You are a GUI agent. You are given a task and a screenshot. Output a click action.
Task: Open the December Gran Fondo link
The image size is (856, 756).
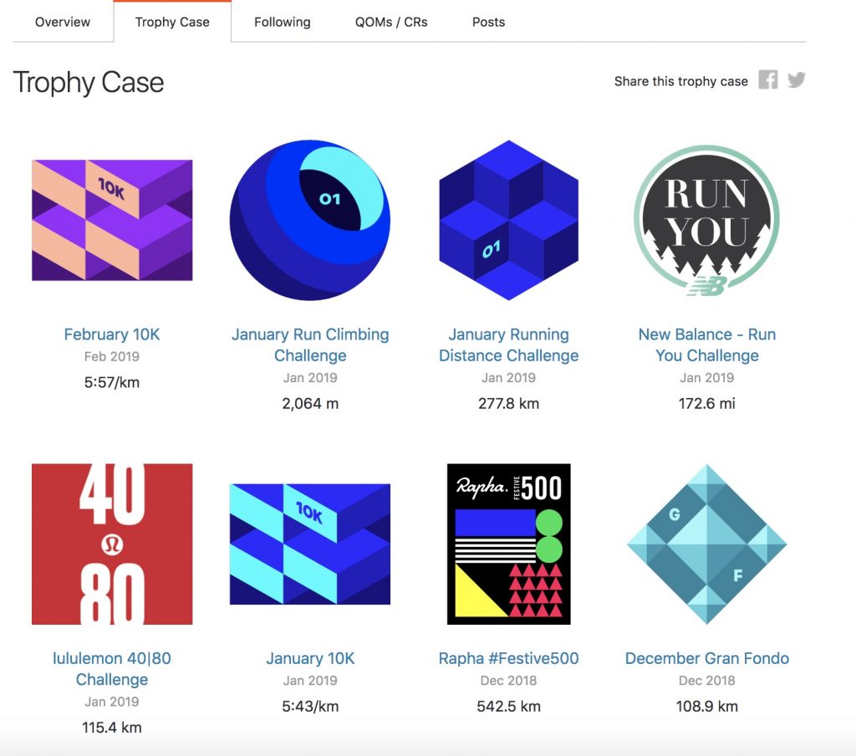[707, 658]
